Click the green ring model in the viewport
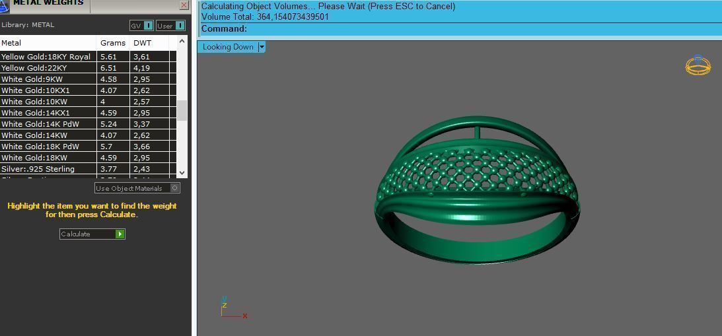This screenshot has height=336, width=722. [476, 189]
